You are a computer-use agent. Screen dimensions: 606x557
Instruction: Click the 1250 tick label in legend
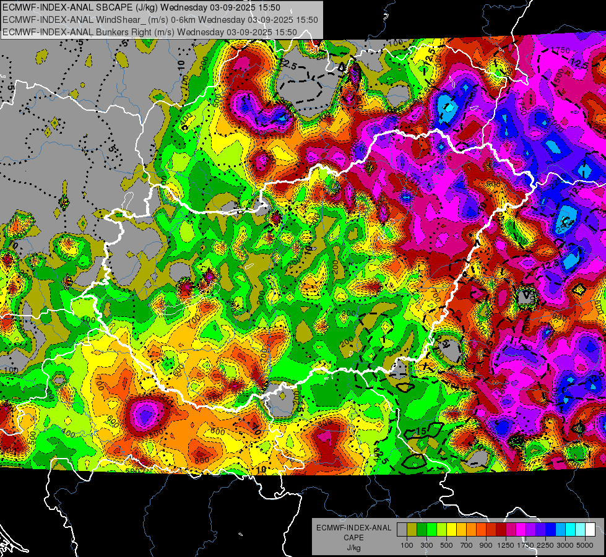[x=506, y=545]
